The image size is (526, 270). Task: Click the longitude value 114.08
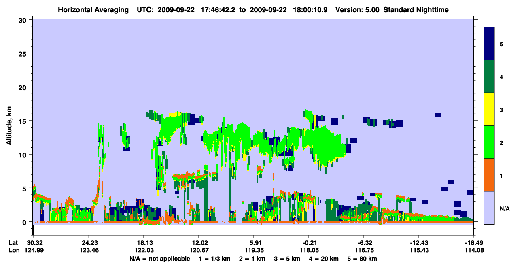click(473, 251)
